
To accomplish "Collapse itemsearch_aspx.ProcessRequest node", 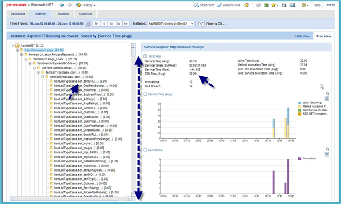I will click(x=21, y=54).
